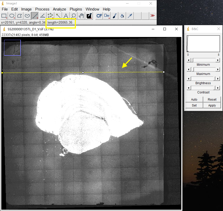223x211 pixels.
Task: Minimize the SS200000135TL_D1_V.tif image window
Action: click(x=153, y=29)
